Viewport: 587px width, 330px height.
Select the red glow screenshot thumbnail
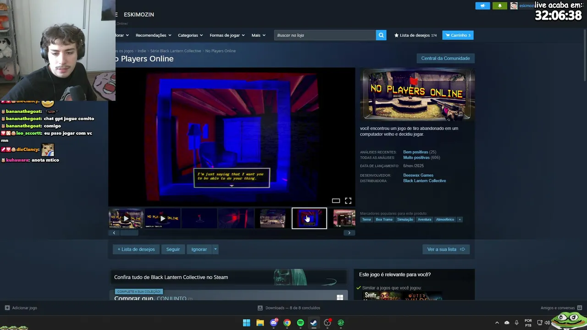tap(236, 219)
